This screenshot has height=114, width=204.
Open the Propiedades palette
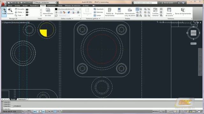(119, 11)
